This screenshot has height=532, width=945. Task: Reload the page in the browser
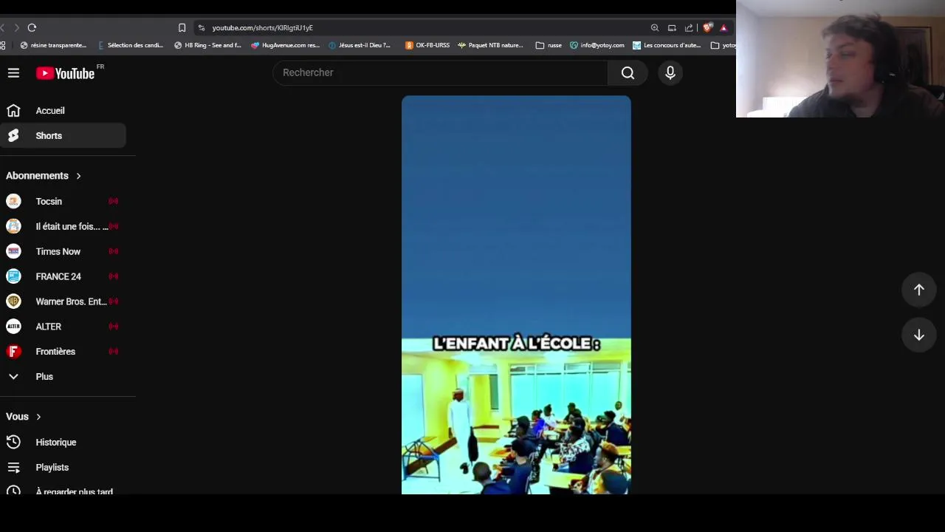(x=32, y=28)
